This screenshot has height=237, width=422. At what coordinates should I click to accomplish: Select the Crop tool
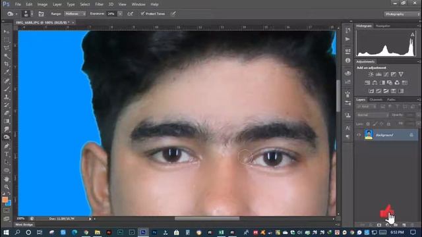click(7, 65)
